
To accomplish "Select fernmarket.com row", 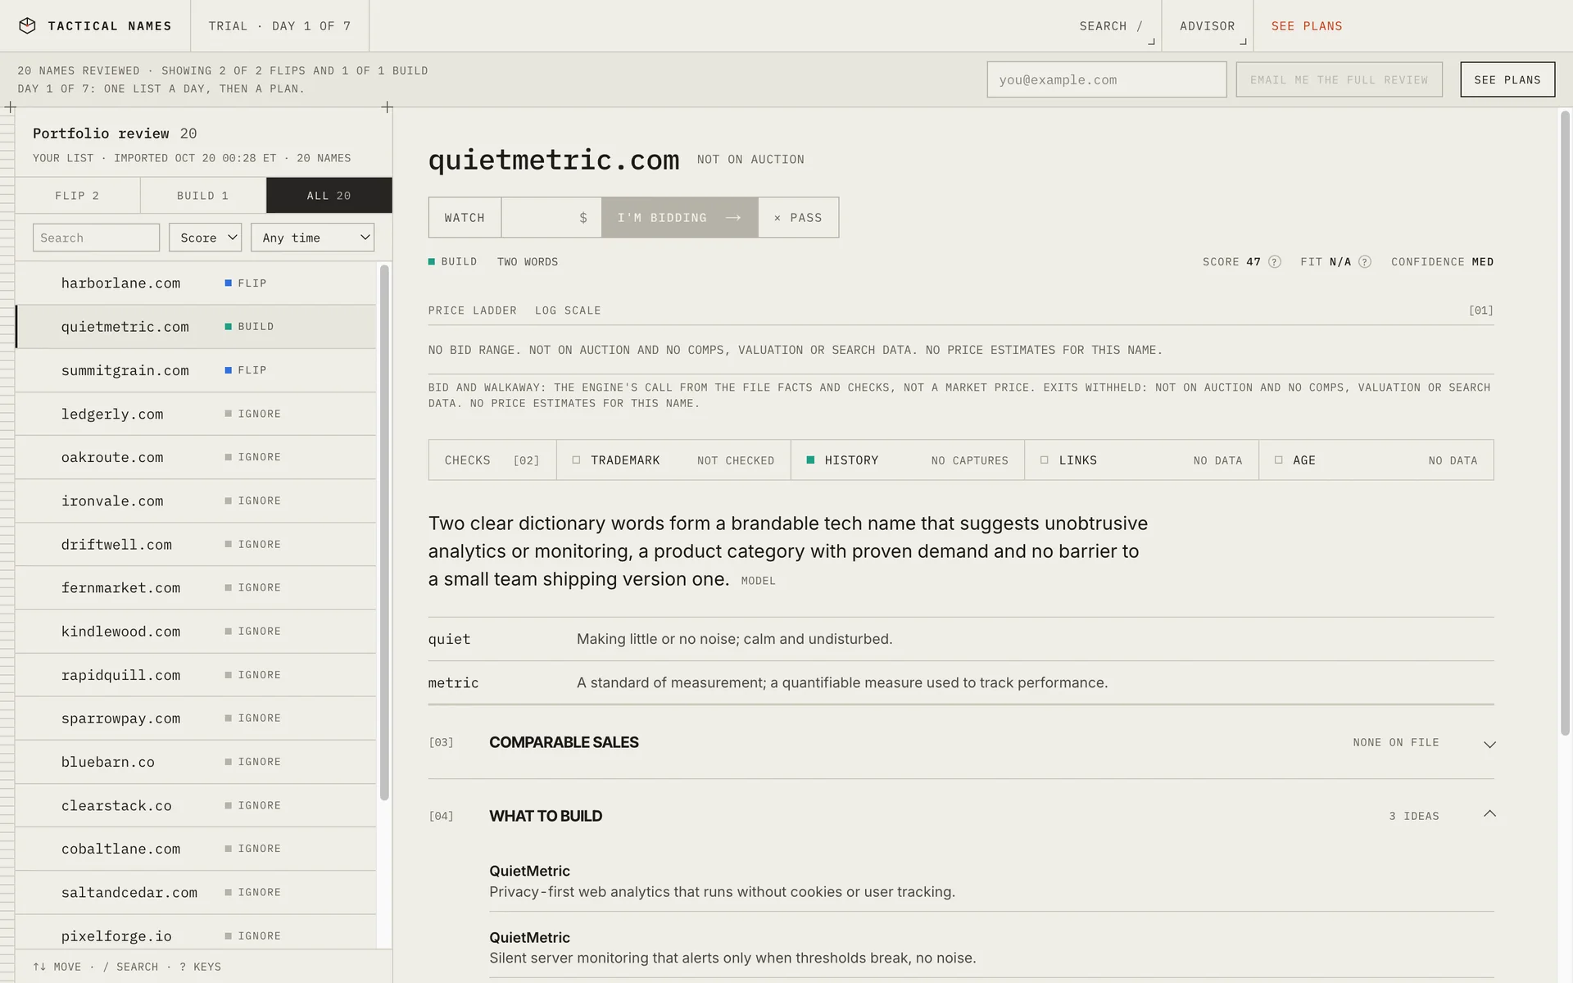I will (196, 588).
